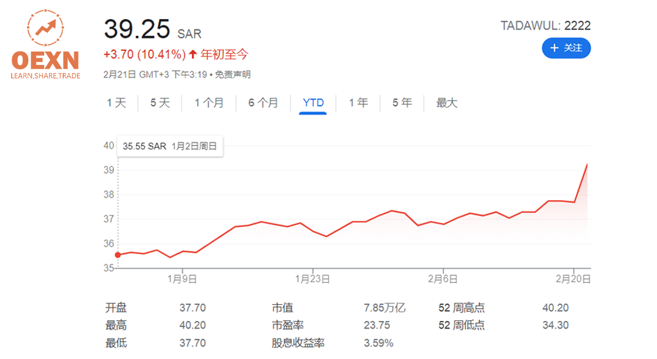Click the 市值 label
657x359 pixels.
[282, 308]
